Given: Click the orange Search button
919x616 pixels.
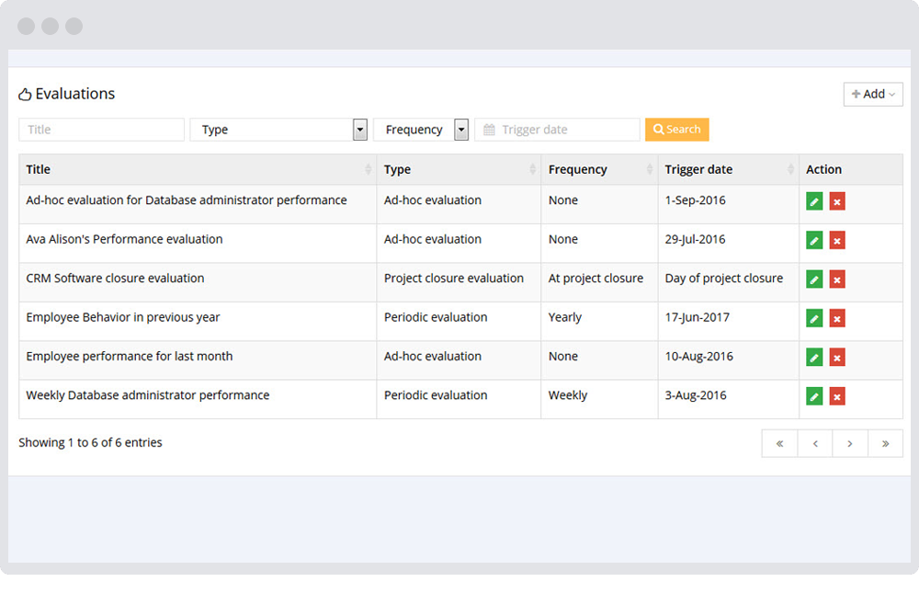Looking at the screenshot, I should pos(677,130).
